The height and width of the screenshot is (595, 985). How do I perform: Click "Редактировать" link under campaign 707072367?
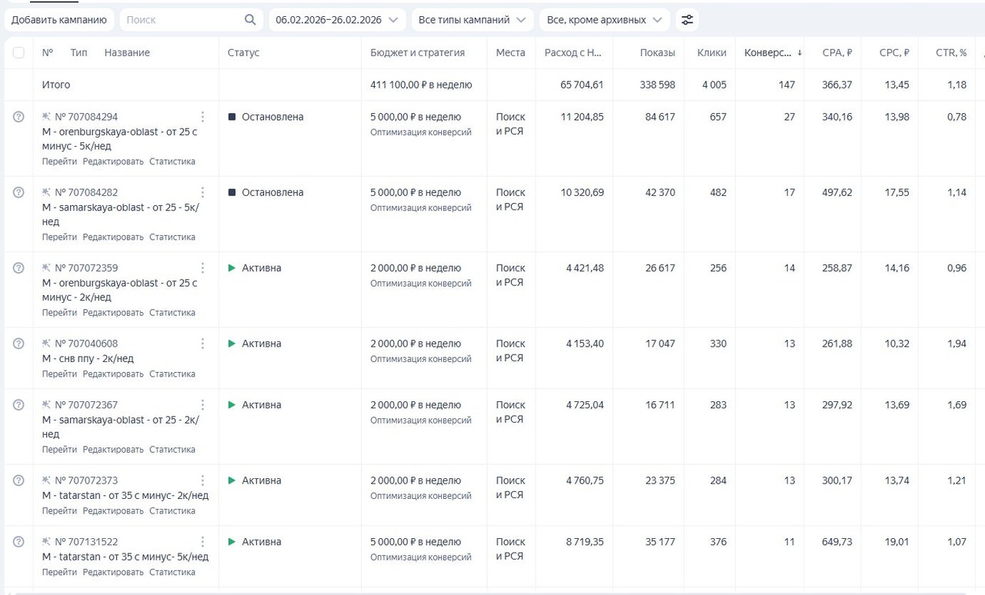(x=113, y=450)
